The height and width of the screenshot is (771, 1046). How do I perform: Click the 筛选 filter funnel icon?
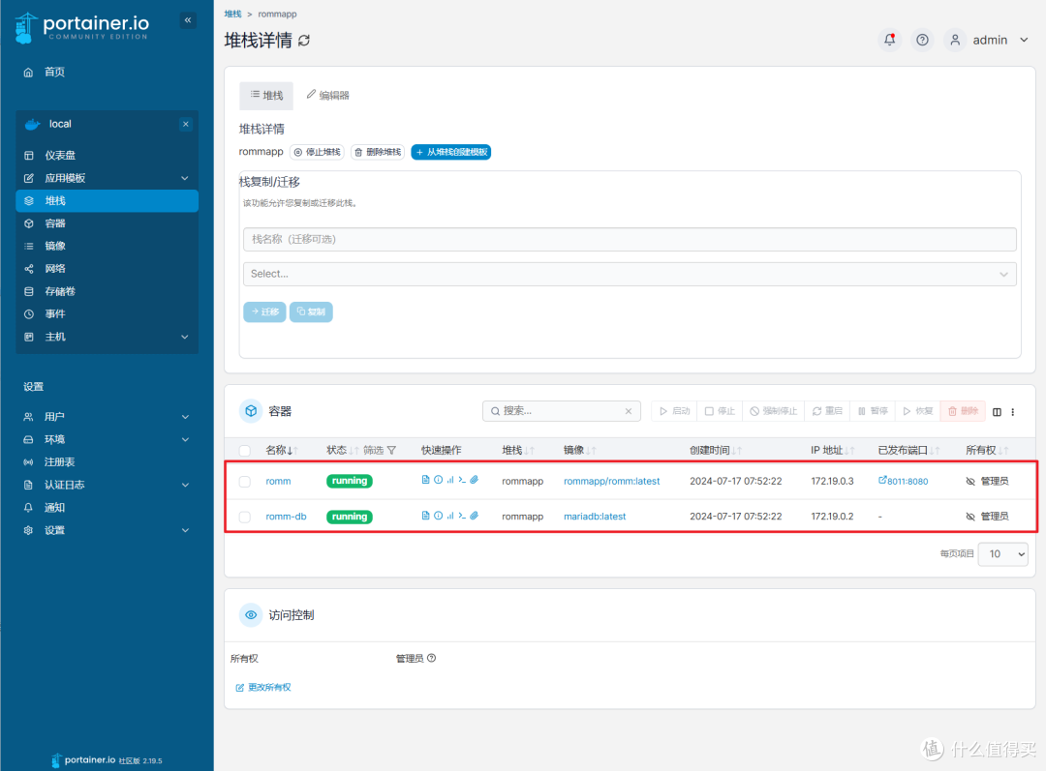(x=391, y=451)
